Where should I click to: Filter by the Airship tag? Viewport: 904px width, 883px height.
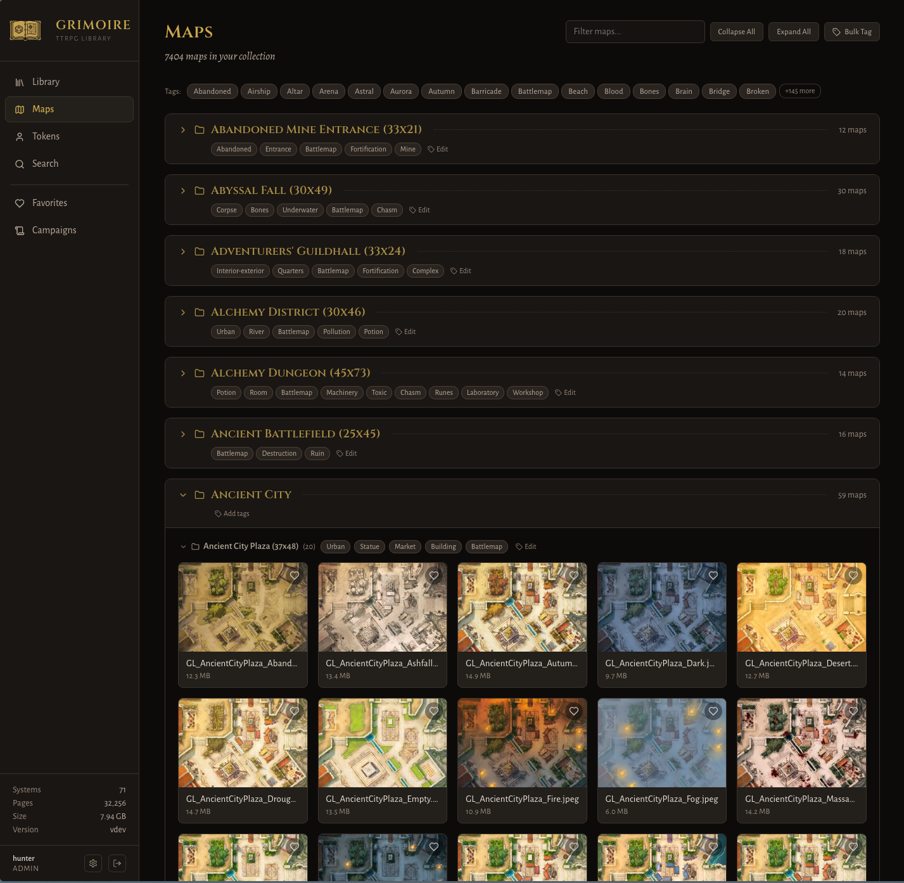click(258, 91)
